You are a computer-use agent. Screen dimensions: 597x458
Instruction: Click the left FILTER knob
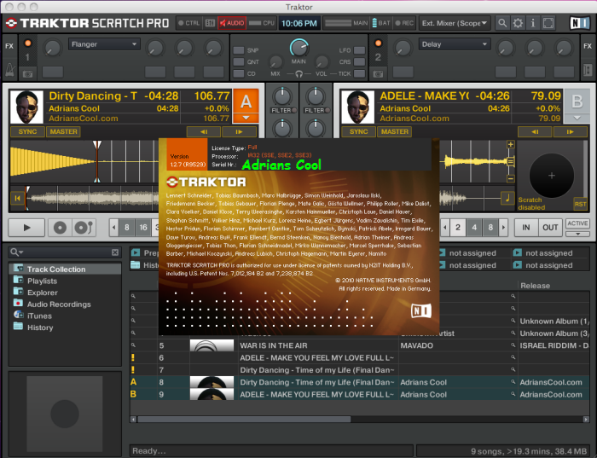click(282, 96)
